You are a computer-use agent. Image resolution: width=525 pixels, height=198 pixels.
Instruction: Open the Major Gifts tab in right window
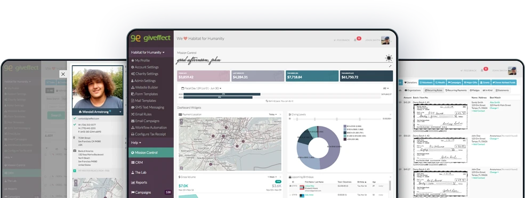[x=471, y=82]
